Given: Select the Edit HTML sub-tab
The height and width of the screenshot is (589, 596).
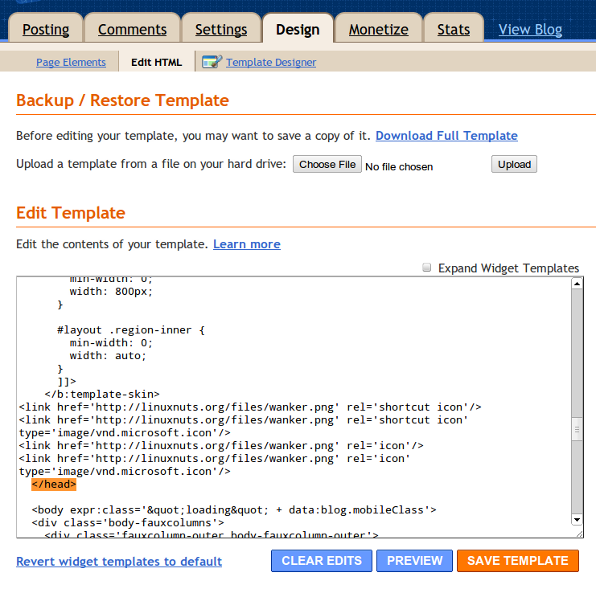Looking at the screenshot, I should pyautogui.click(x=156, y=62).
